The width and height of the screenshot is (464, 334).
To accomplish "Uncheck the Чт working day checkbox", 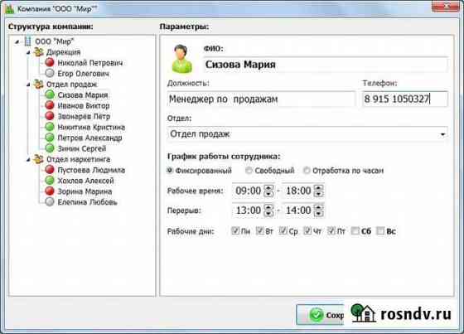I will pyautogui.click(x=307, y=230).
